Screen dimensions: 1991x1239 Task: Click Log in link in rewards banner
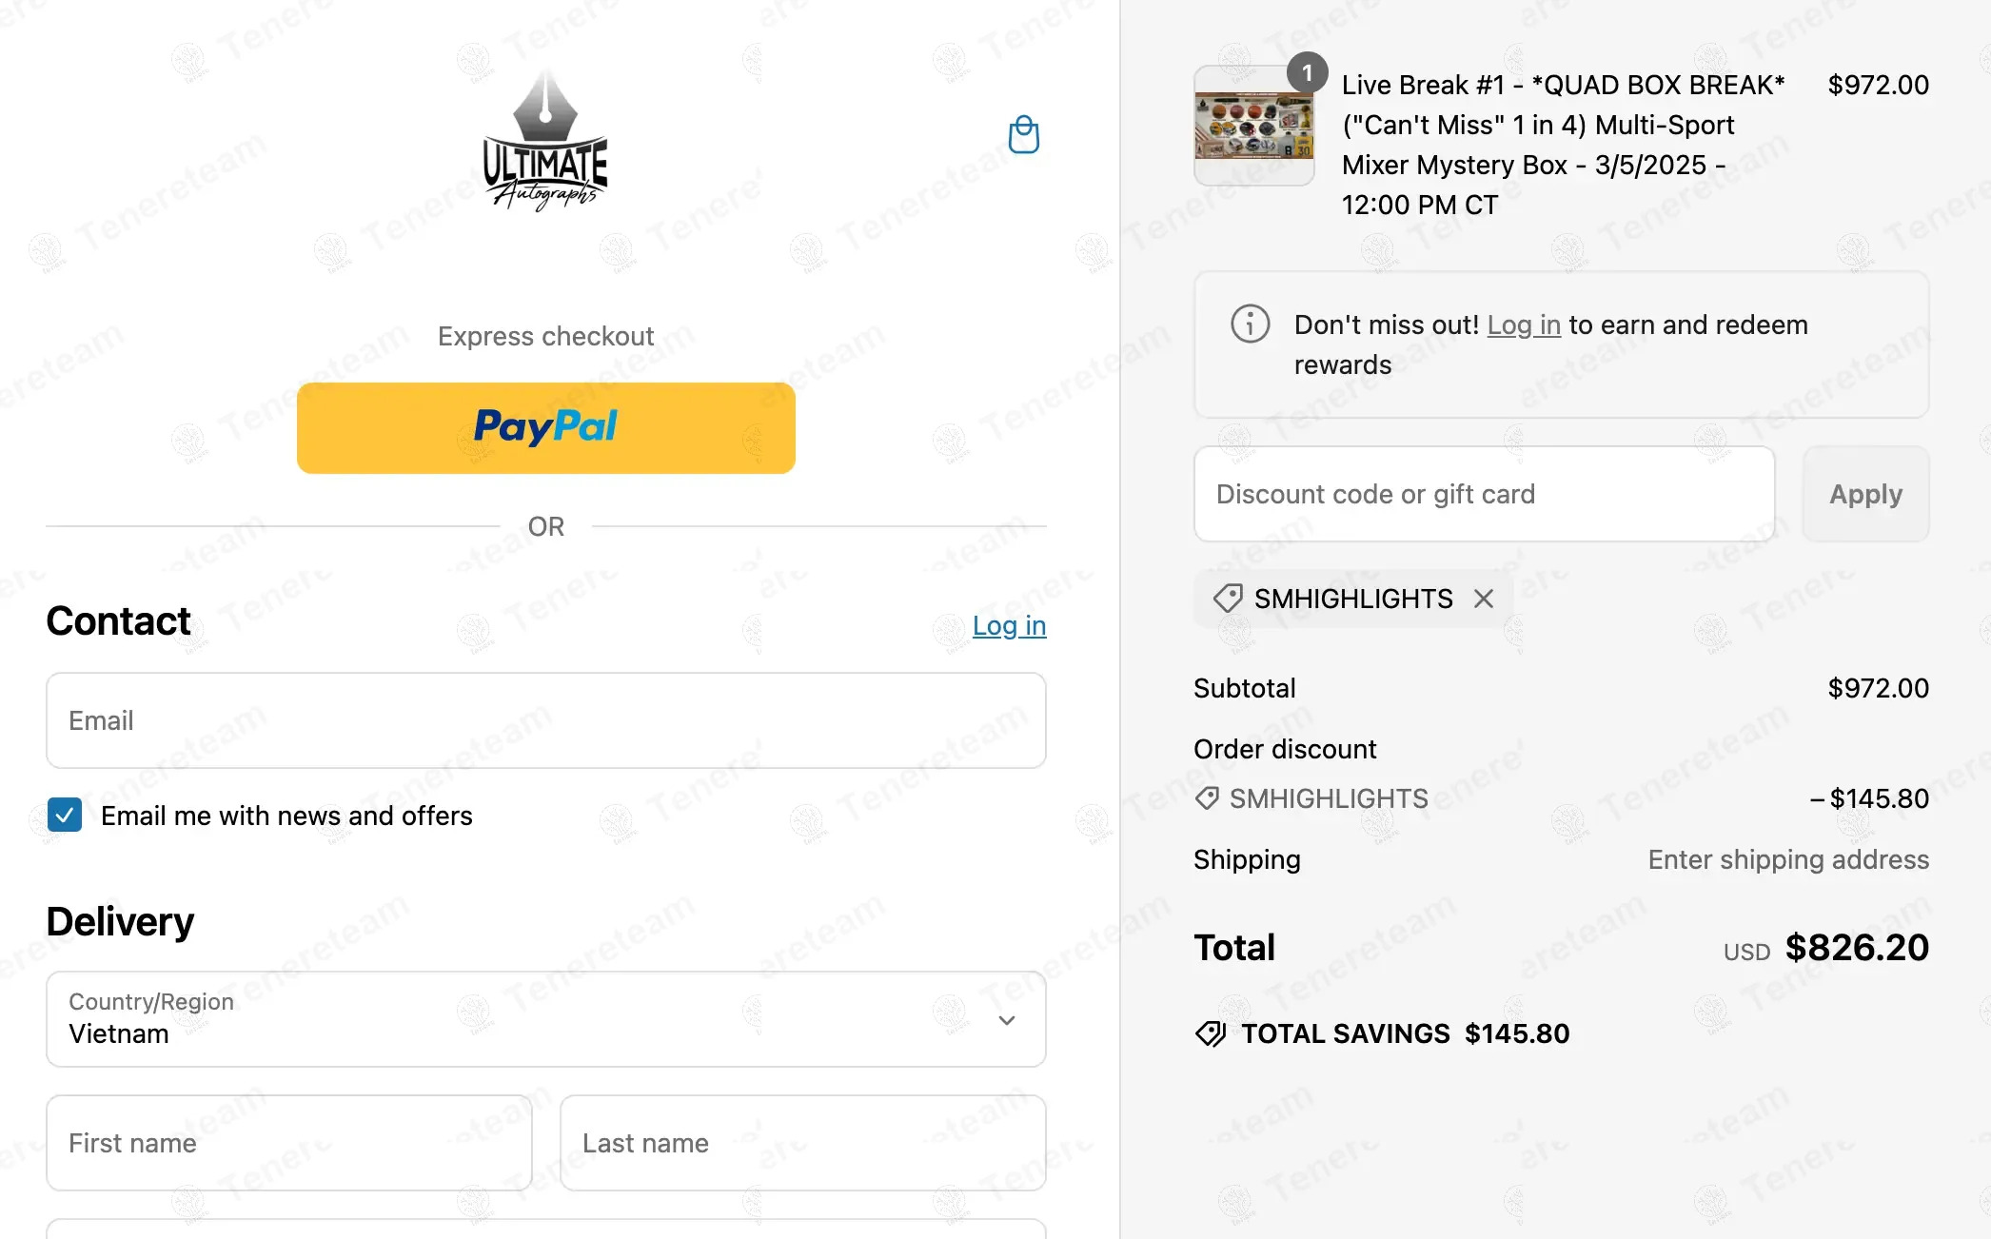(1523, 324)
